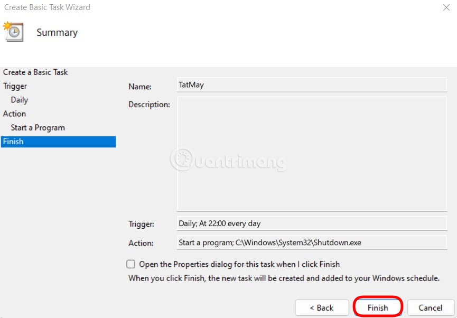457x318 pixels.
Task: Click the Trigger: label beside Daily field
Action: click(142, 224)
